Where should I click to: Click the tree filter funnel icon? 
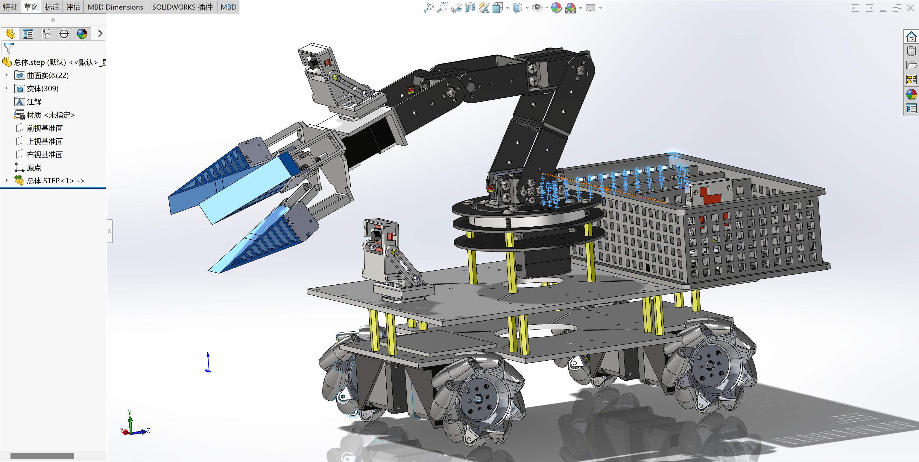coord(9,48)
